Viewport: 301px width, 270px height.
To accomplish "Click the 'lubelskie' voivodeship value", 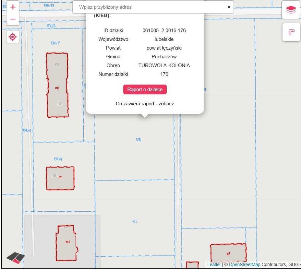I will coord(164,39).
